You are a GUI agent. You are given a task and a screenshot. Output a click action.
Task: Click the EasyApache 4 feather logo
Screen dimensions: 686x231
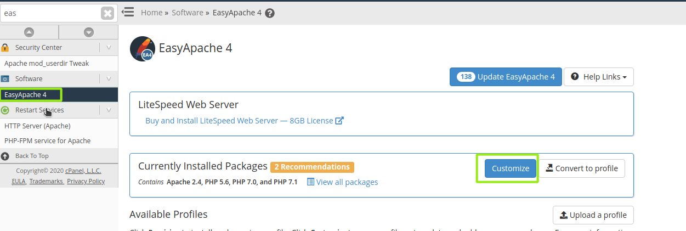click(142, 48)
